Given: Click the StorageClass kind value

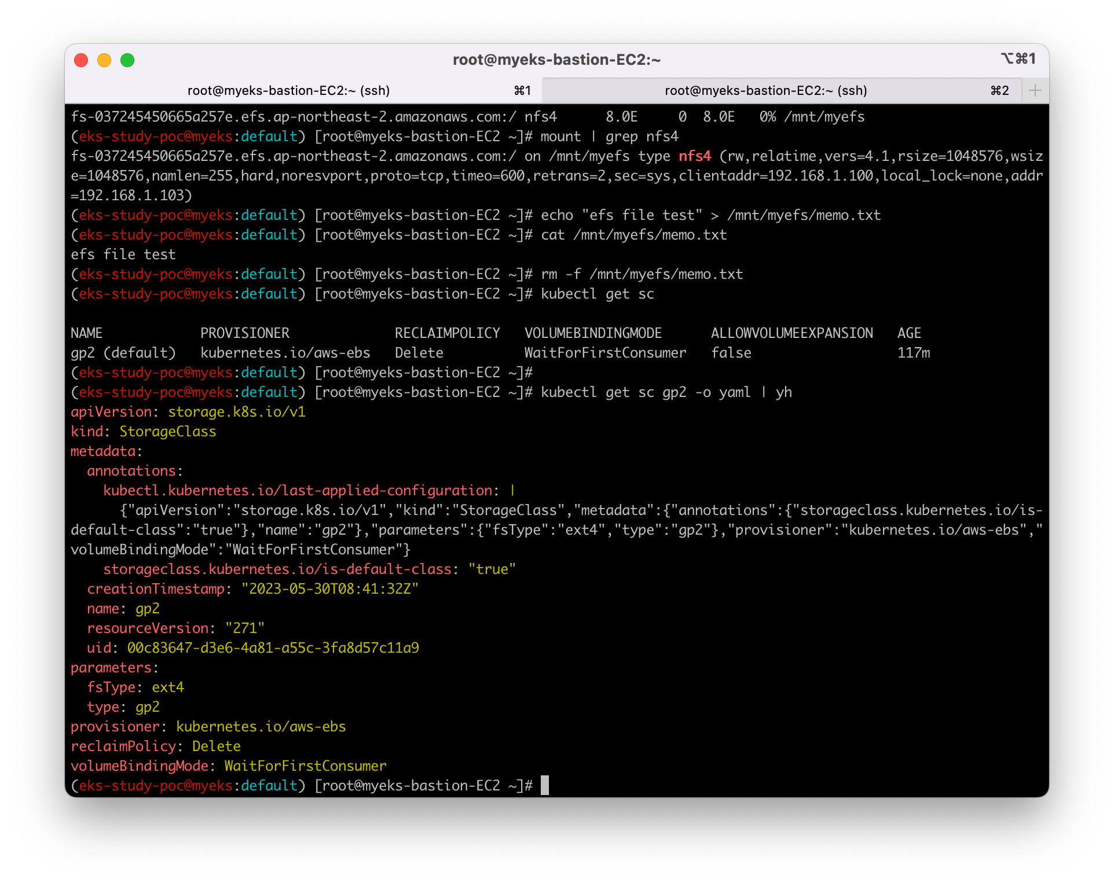Looking at the screenshot, I should [167, 432].
